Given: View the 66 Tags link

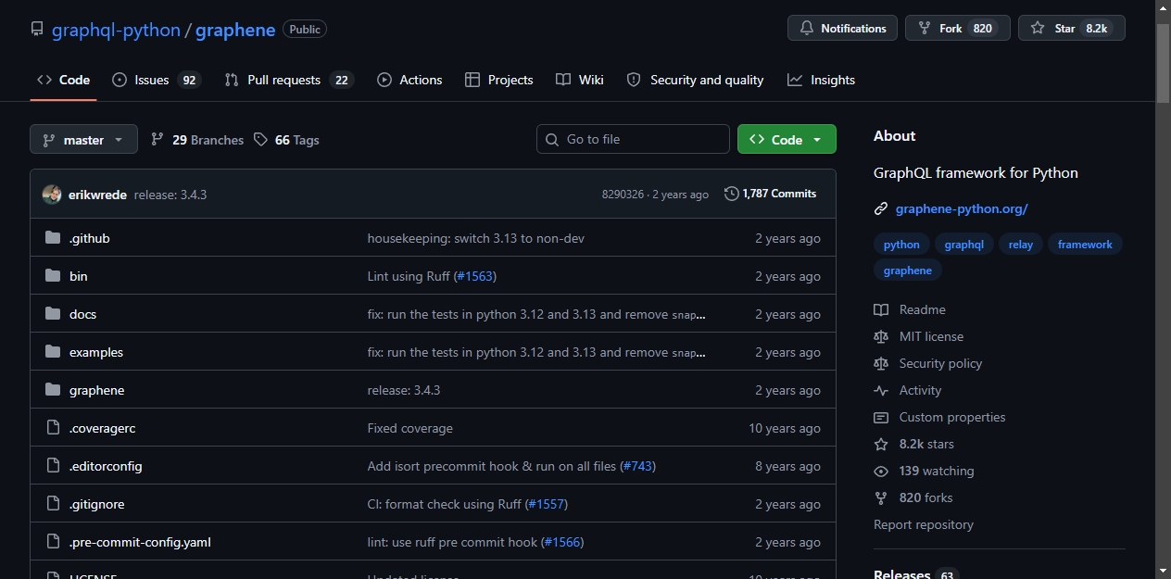Looking at the screenshot, I should [x=286, y=140].
